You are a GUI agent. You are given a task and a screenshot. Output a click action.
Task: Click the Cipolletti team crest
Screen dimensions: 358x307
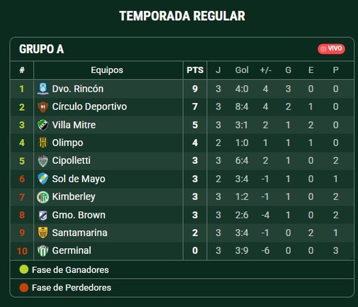tap(43, 160)
